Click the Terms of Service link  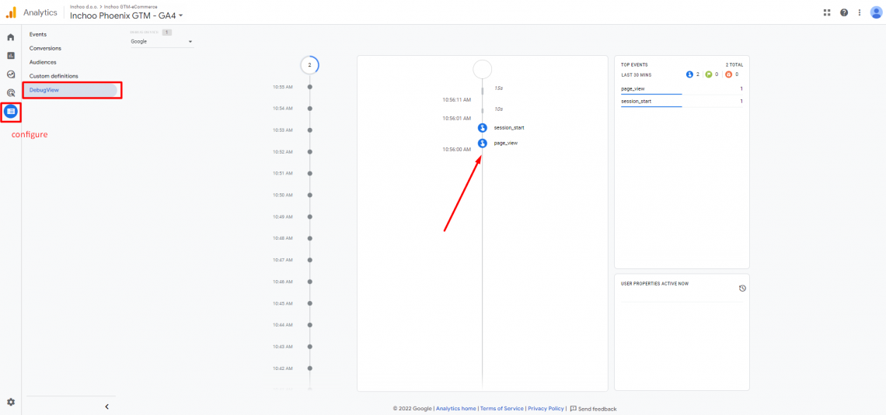coord(501,409)
